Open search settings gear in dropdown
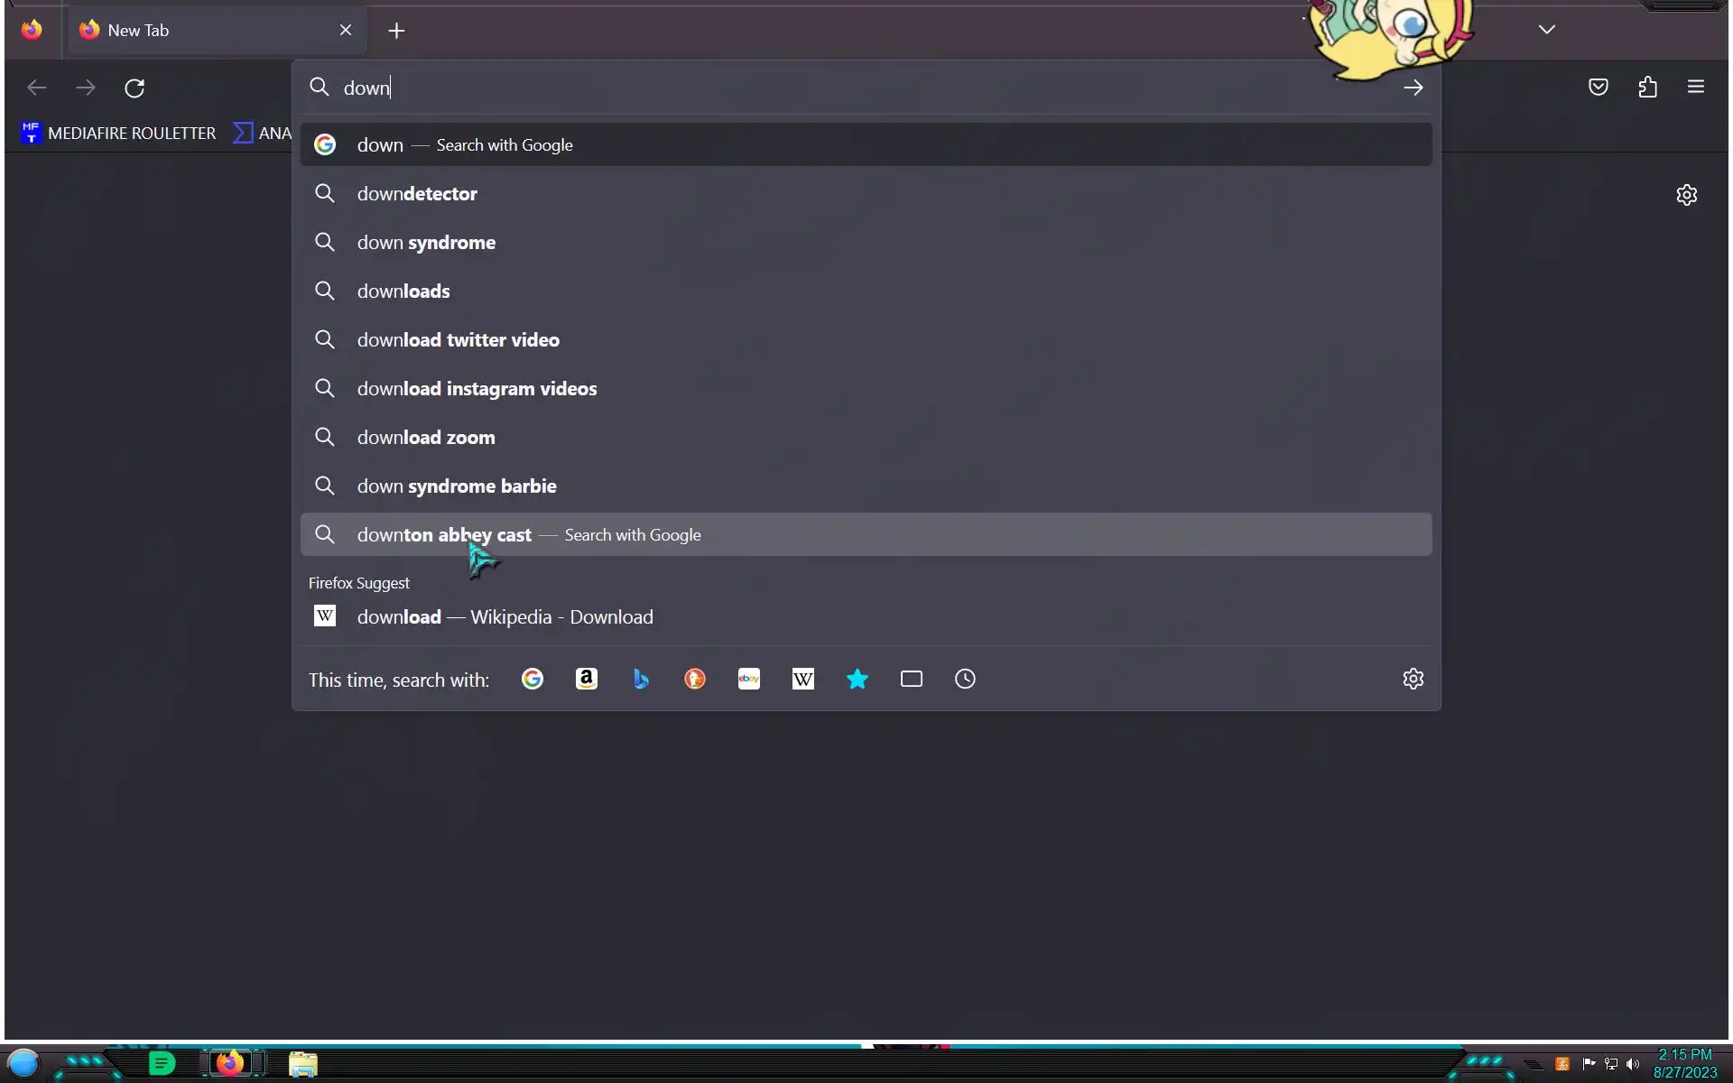Screen dimensions: 1733x1083 coord(1413,679)
